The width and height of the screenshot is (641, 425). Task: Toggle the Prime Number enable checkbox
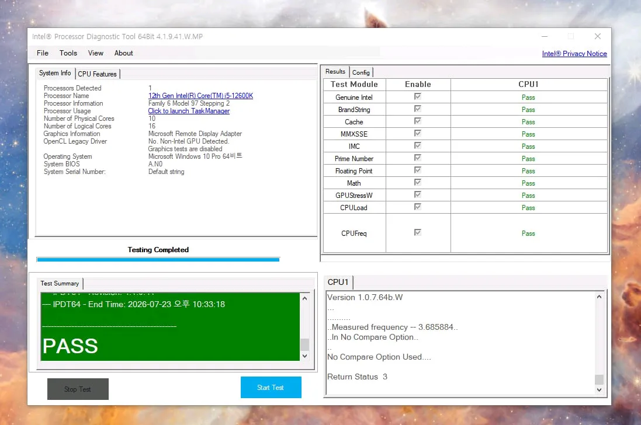[417, 158]
